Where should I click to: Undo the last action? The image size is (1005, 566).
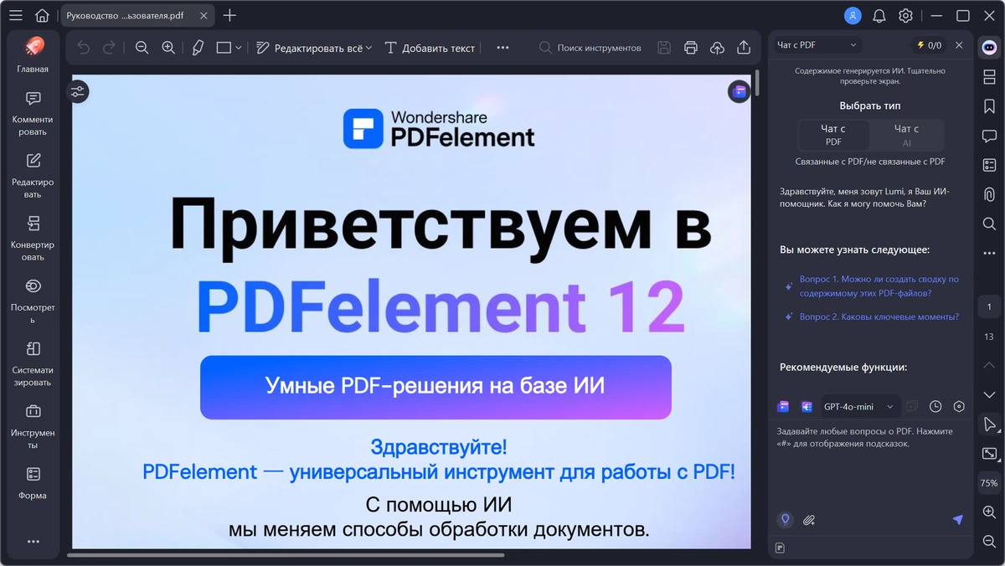coord(83,48)
